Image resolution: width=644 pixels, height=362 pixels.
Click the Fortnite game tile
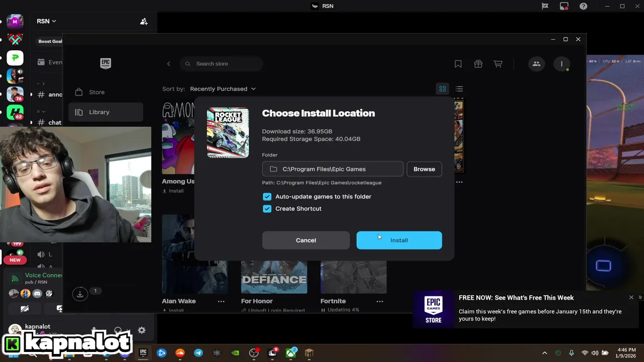353,277
